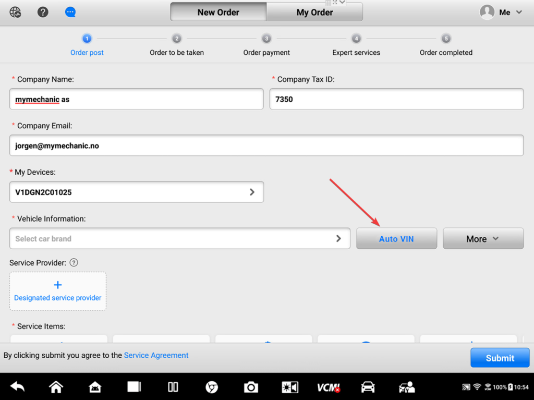This screenshot has width=534, height=400.
Task: Expand the More dropdown button
Action: [483, 238]
